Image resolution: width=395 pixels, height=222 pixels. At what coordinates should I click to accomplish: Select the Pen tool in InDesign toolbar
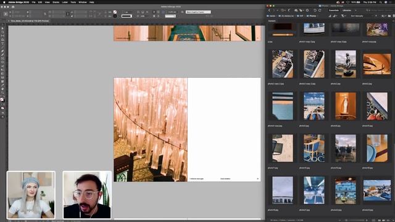(x=2, y=51)
